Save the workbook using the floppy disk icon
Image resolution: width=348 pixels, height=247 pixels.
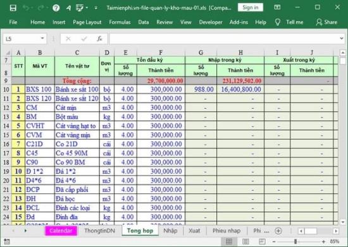coord(13,8)
